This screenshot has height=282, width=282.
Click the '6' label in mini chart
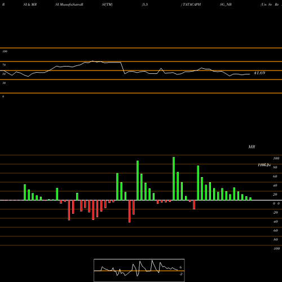(x=180, y=267)
